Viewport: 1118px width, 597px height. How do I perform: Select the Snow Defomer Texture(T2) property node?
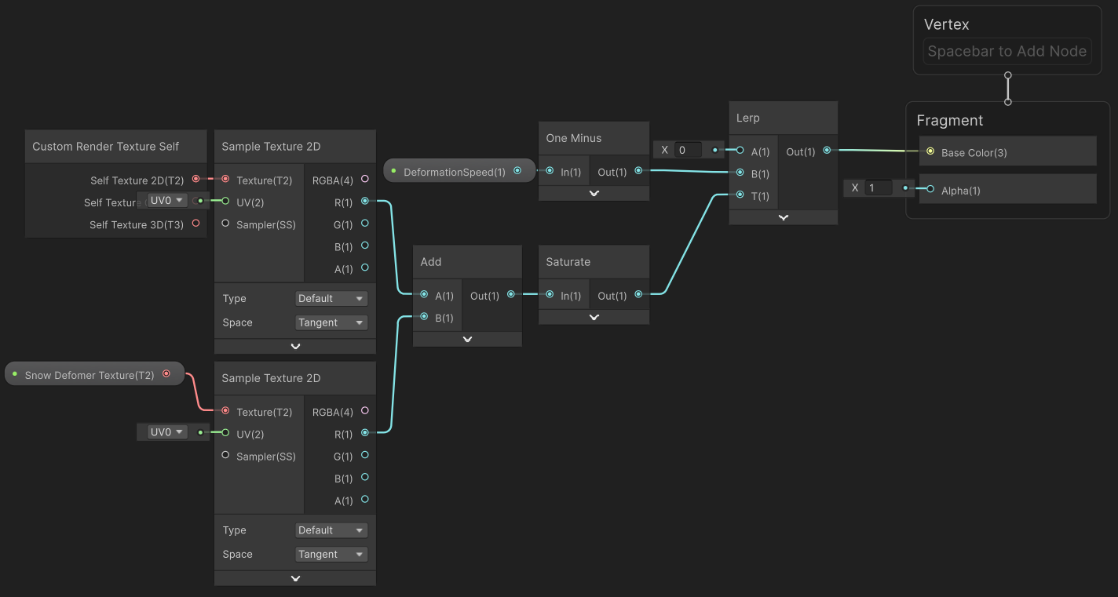coord(89,375)
